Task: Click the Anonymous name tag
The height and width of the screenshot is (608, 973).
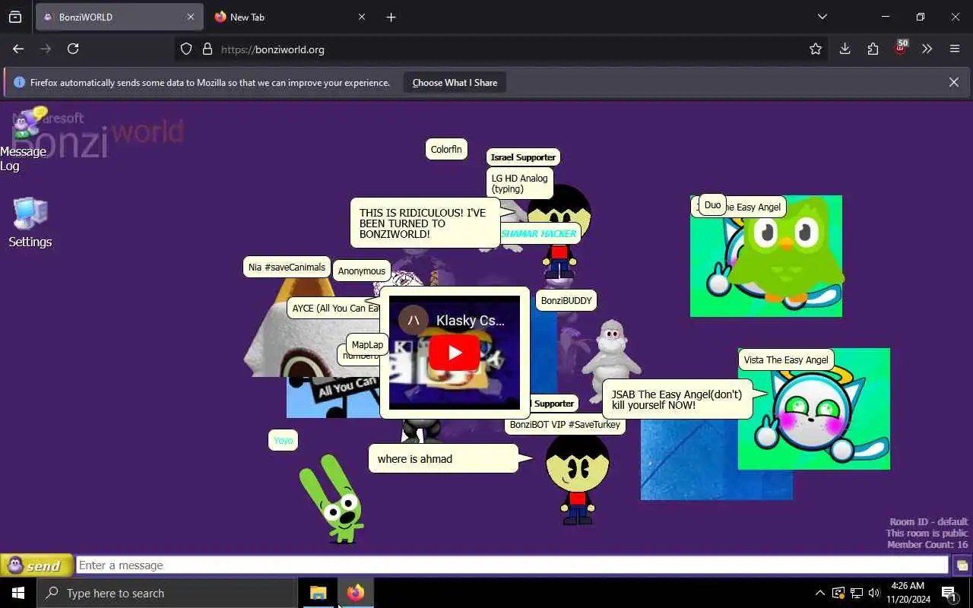Action: [x=361, y=271]
